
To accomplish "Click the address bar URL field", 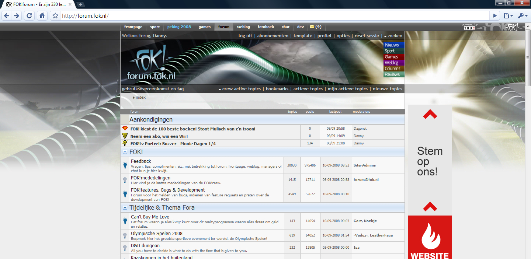I will pos(275,16).
